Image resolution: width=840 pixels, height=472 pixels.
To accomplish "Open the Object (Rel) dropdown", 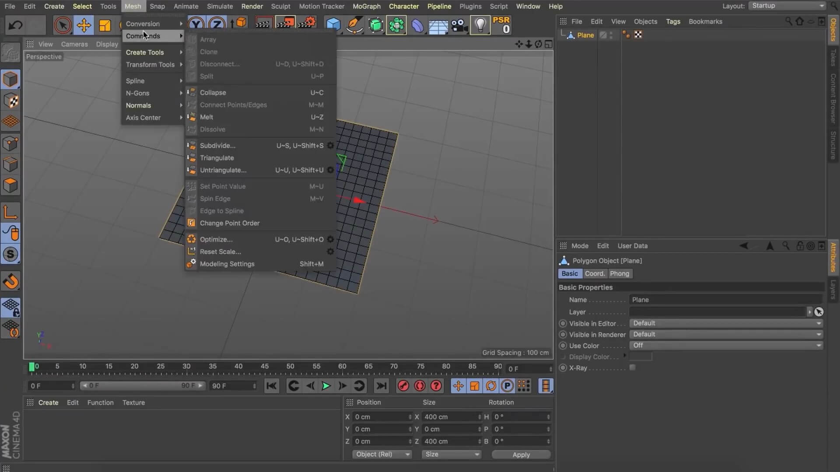I will tap(382, 455).
